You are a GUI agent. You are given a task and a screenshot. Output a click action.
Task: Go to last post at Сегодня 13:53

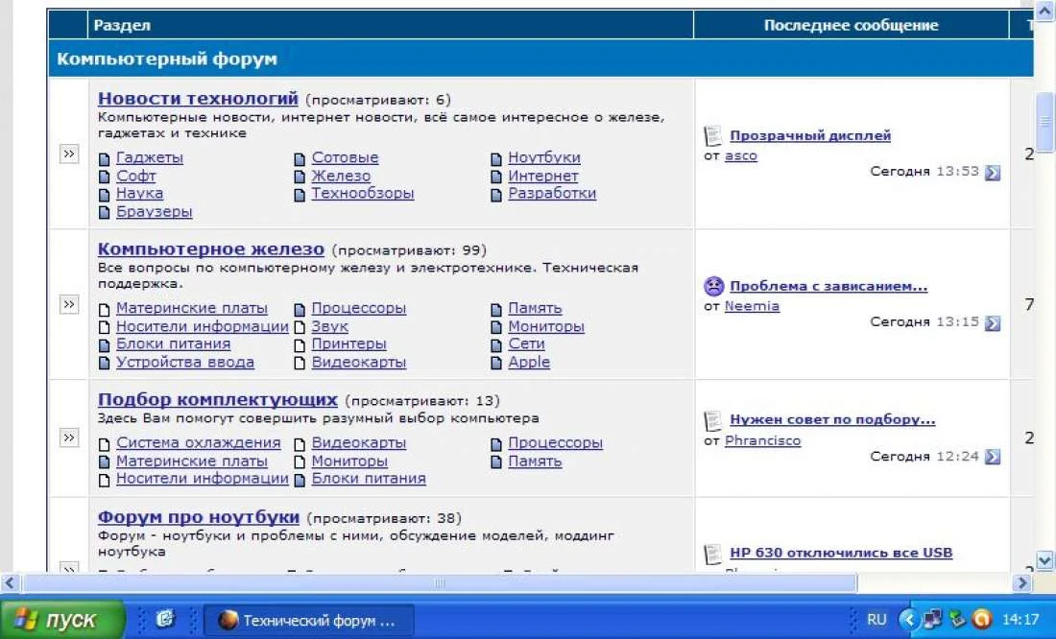993,173
